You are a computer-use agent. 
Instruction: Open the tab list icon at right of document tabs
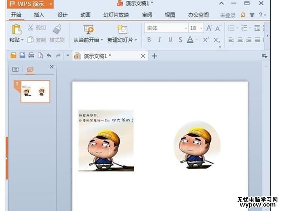click(x=264, y=56)
